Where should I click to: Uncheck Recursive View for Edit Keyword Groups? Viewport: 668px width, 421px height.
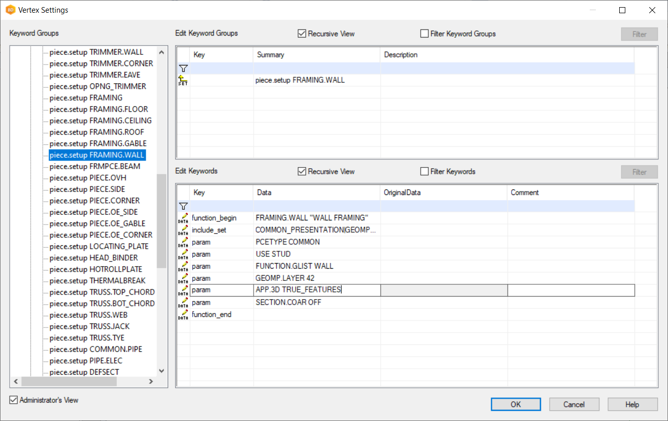(x=302, y=34)
